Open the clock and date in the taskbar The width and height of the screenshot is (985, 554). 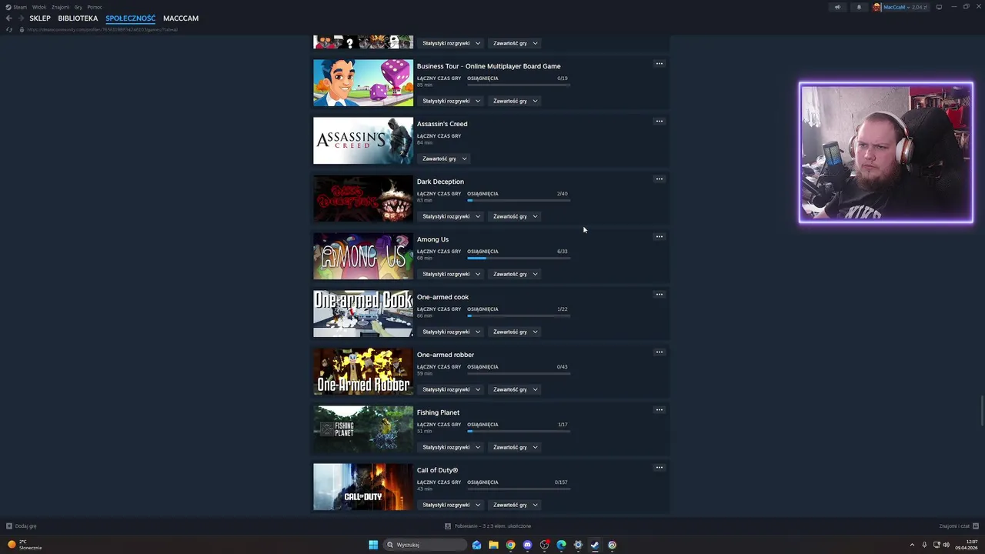pyautogui.click(x=967, y=545)
